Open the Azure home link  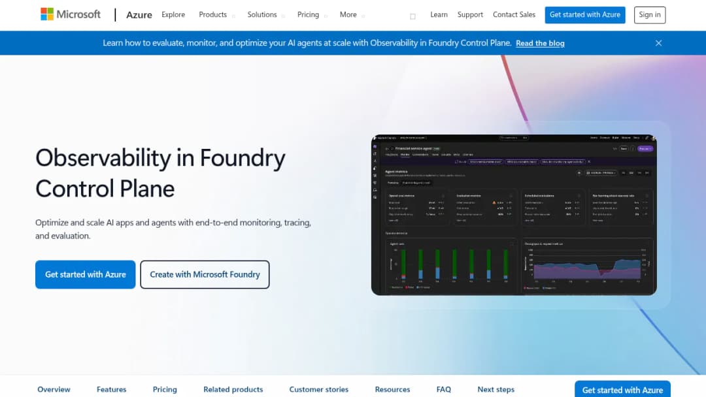point(139,15)
